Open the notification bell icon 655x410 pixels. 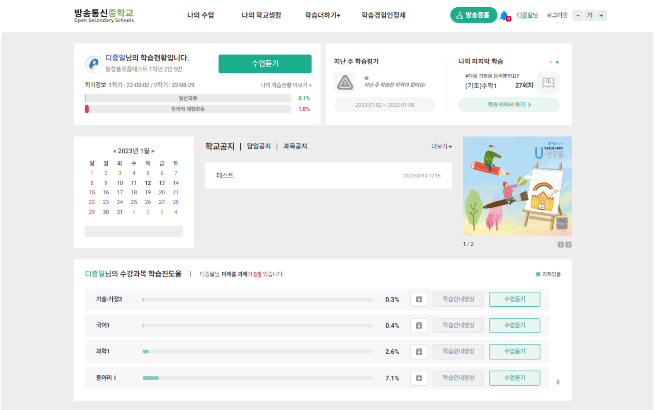tap(504, 14)
